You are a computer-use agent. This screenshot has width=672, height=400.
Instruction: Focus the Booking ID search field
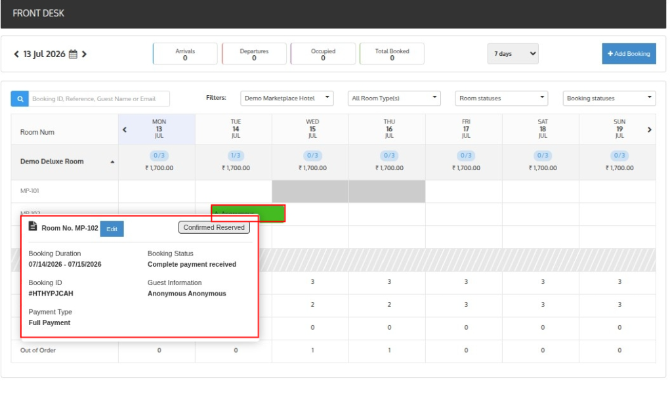(x=99, y=99)
